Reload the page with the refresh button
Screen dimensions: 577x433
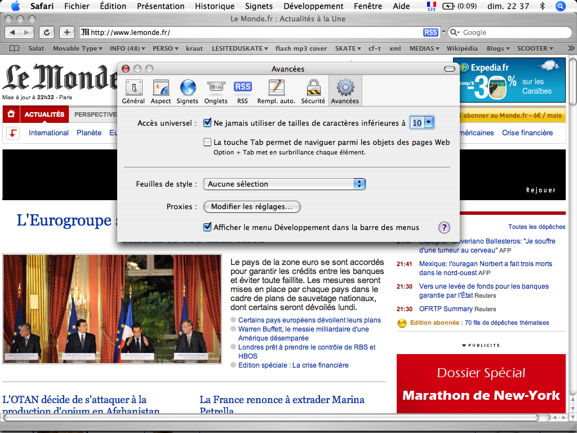[x=47, y=32]
